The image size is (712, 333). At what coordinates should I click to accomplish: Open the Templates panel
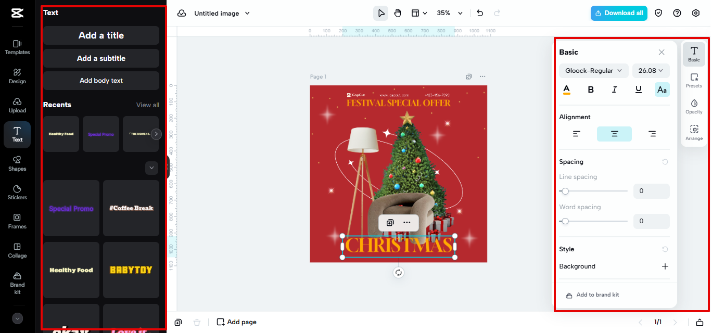click(x=17, y=47)
